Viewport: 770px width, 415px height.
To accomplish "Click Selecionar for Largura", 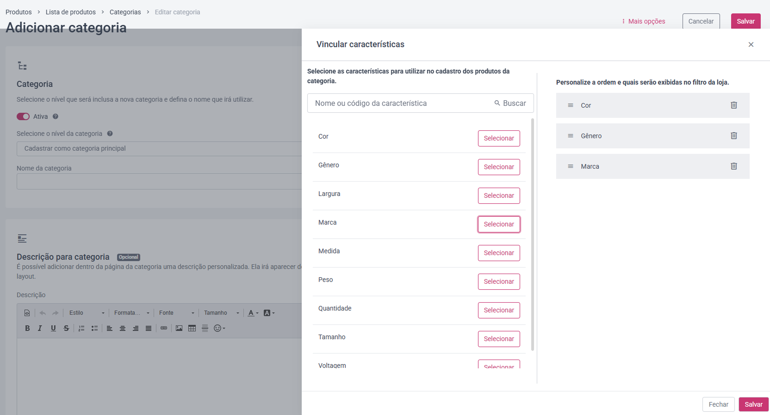I will coord(499,195).
